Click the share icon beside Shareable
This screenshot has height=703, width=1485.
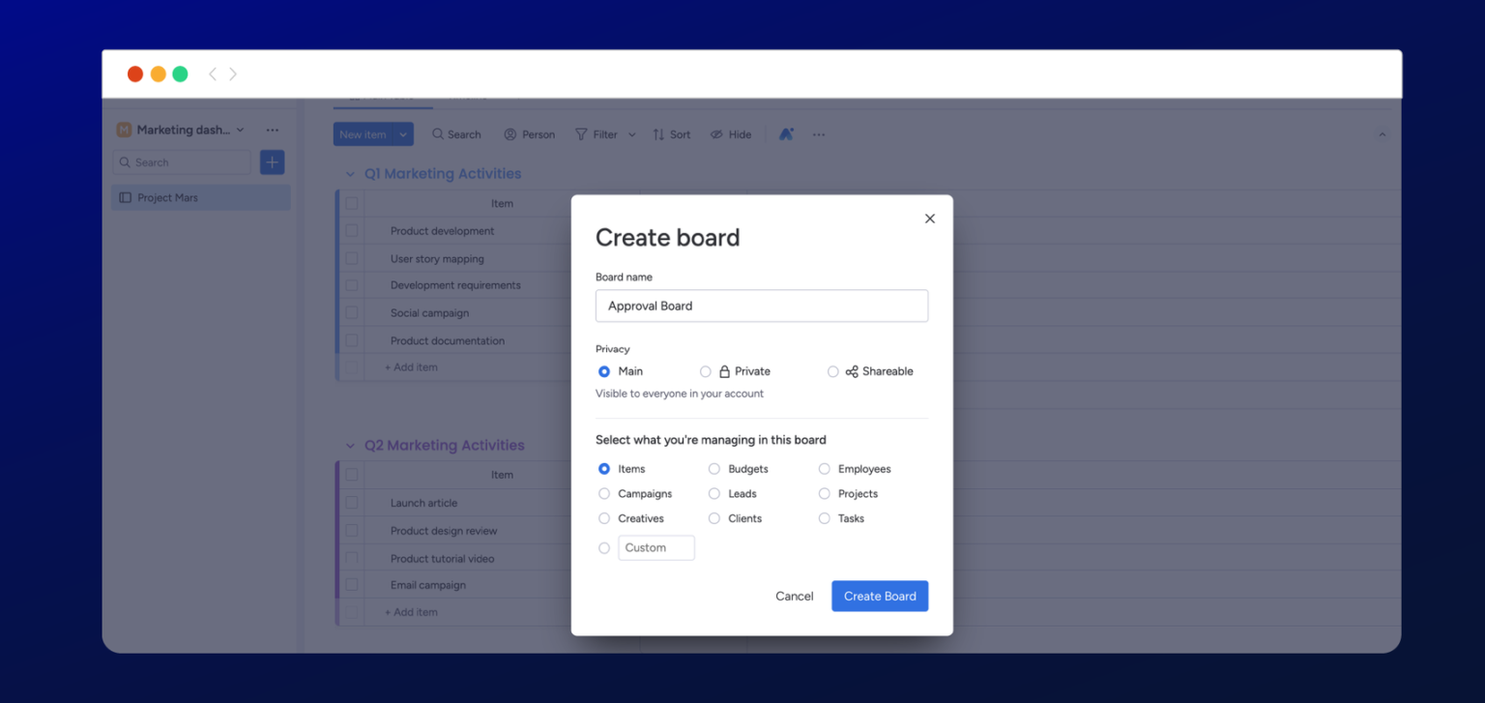pyautogui.click(x=852, y=371)
